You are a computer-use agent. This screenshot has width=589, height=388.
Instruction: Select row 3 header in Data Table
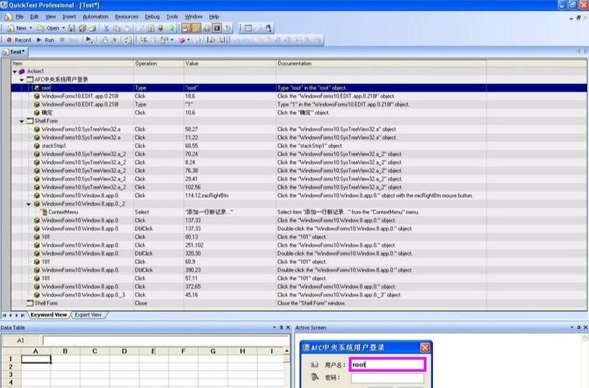(x=11, y=375)
